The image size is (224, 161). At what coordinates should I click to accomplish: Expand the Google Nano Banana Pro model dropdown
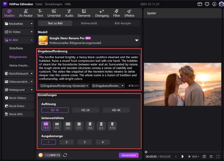point(137,40)
